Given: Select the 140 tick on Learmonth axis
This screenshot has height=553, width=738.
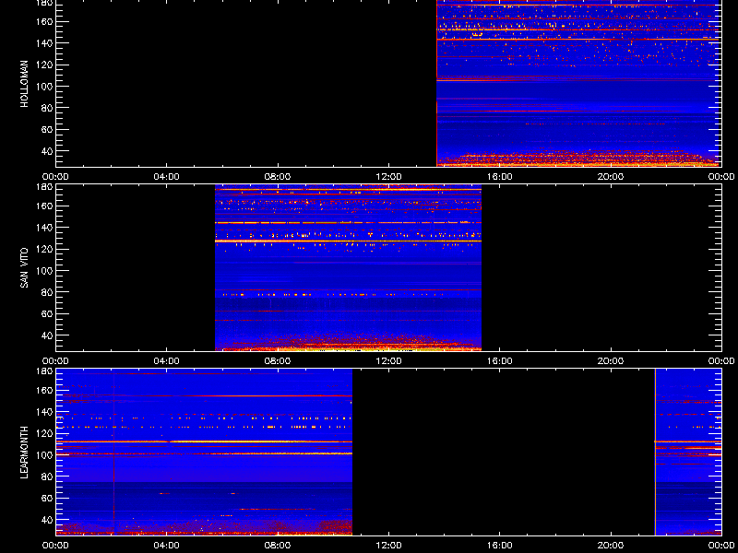Looking at the screenshot, I should pos(45,412).
